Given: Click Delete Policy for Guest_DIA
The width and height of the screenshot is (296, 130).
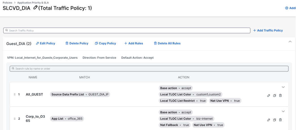Looking at the screenshot, I should click(77, 43).
